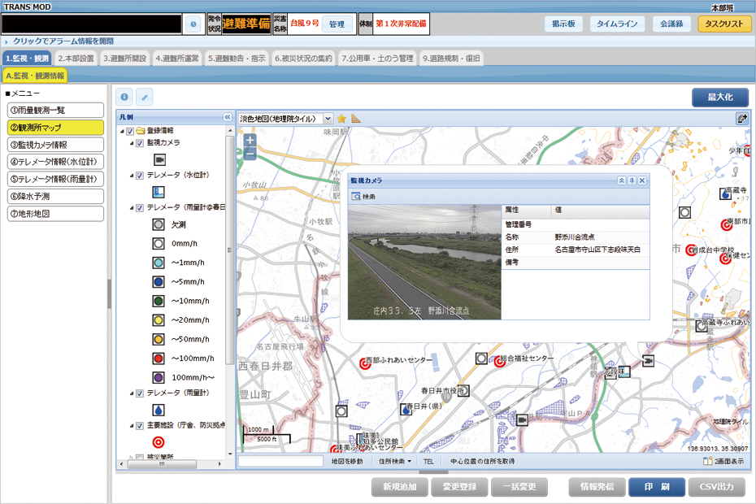This screenshot has height=504, width=756.
Task: Click the map search input field
Action: (281, 462)
